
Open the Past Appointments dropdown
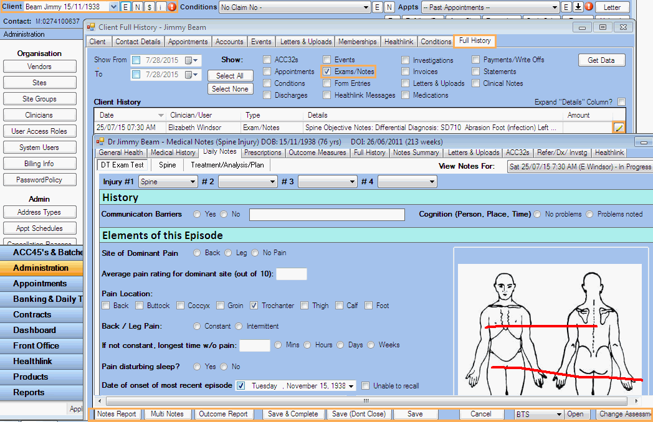[x=490, y=7]
